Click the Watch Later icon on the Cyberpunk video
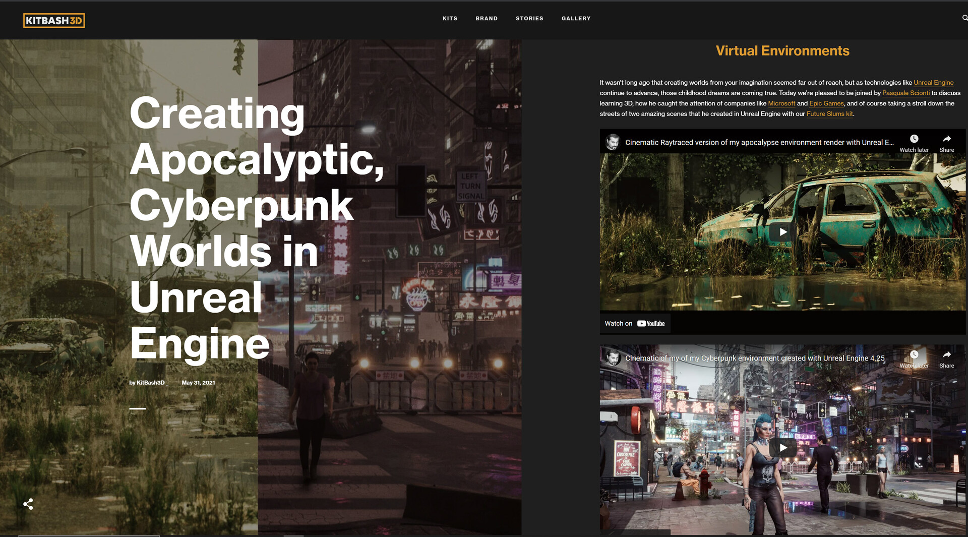 [x=914, y=355]
